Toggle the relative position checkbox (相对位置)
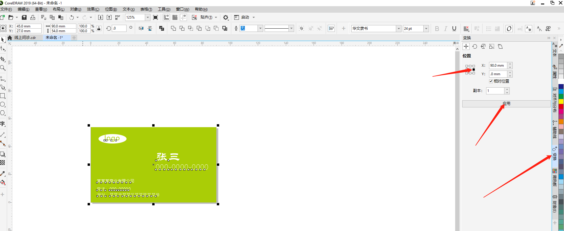564x231 pixels. coord(491,81)
